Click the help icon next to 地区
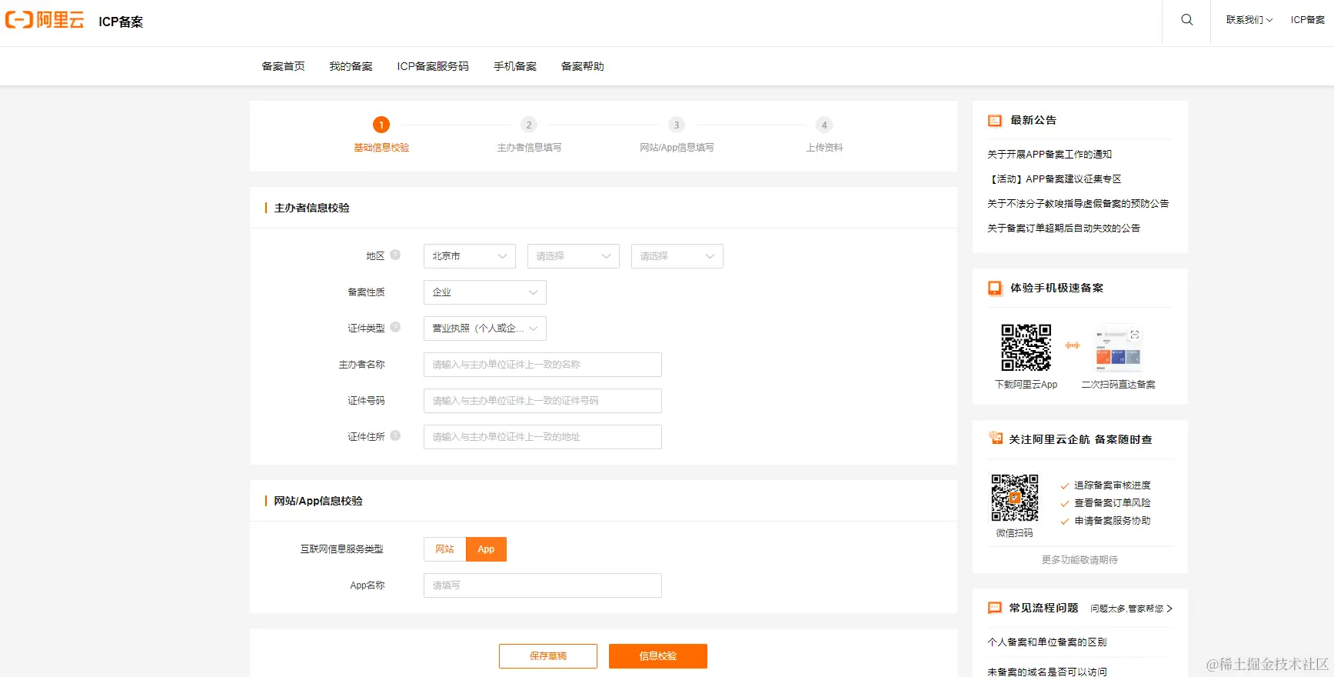The image size is (1334, 677). [395, 255]
